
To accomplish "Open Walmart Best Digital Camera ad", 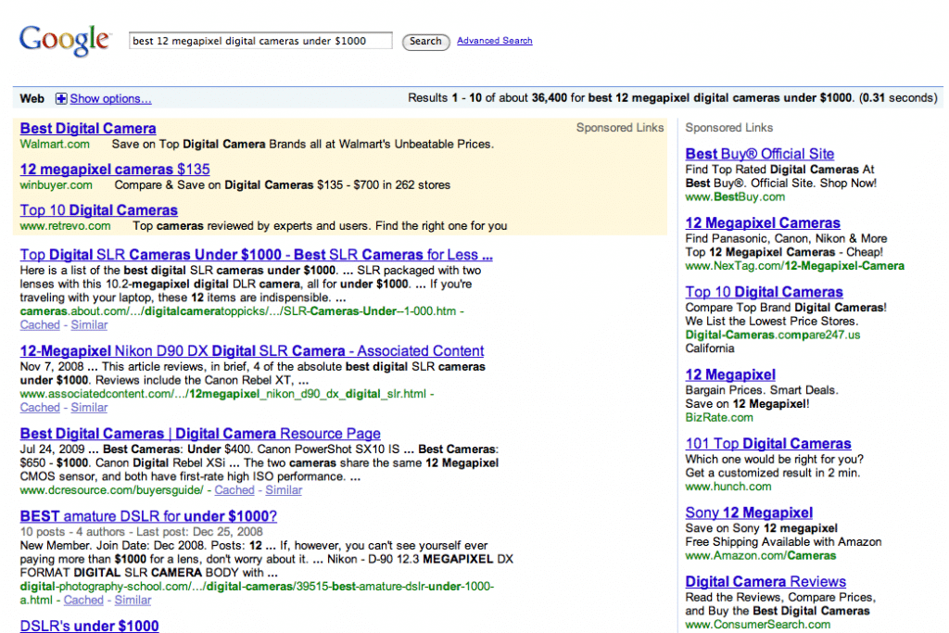I will pos(88,129).
